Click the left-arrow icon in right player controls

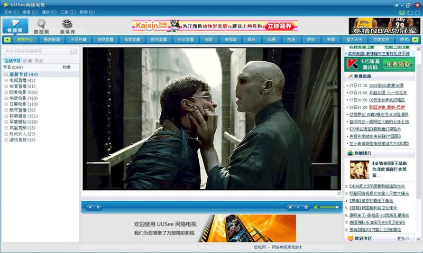click(298, 207)
